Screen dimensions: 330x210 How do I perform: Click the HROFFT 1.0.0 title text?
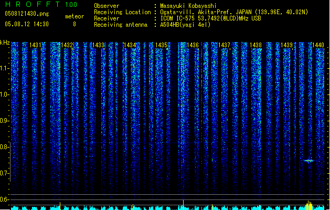[x=41, y=4]
